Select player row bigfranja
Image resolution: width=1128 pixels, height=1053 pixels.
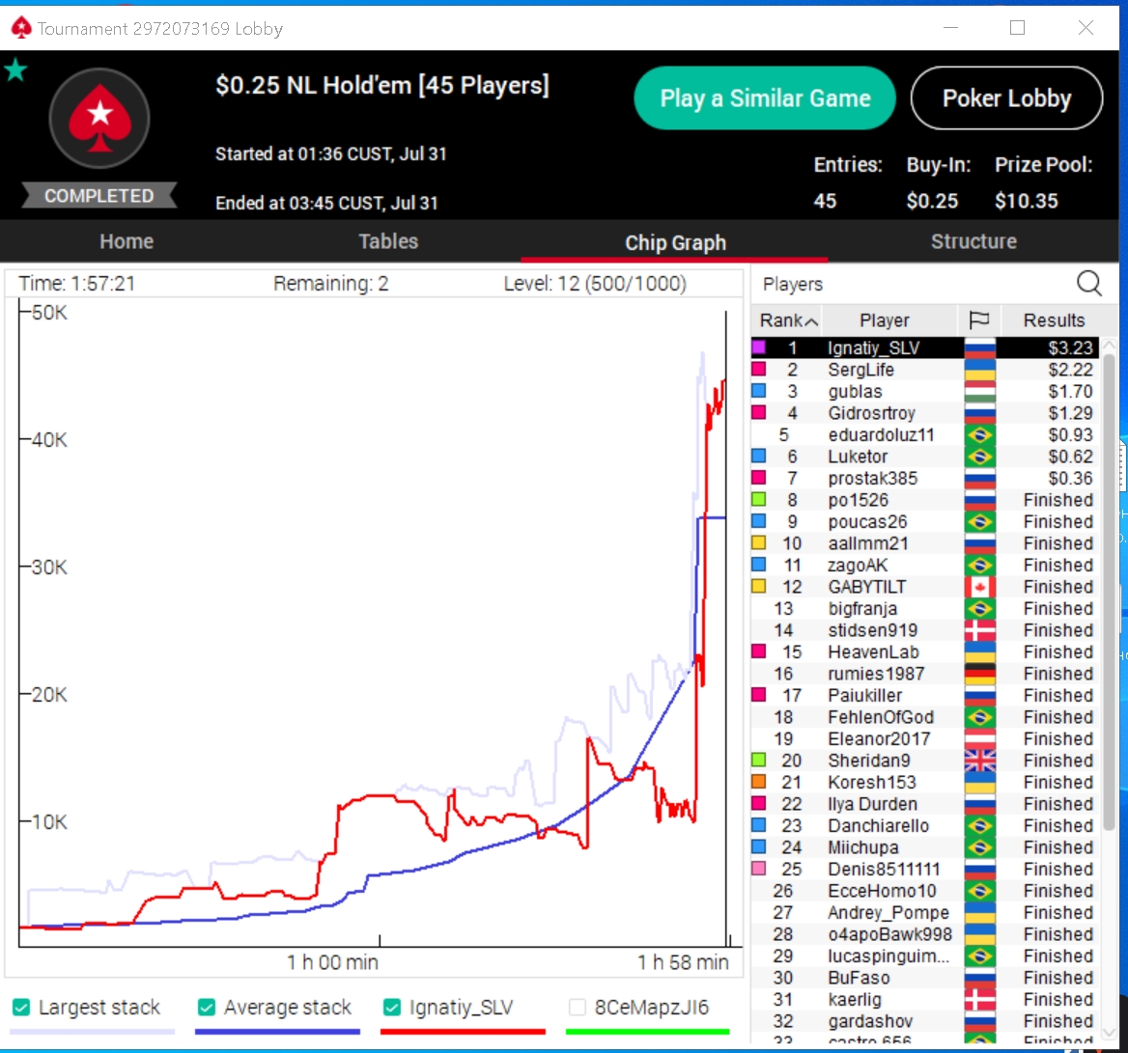(x=924, y=608)
